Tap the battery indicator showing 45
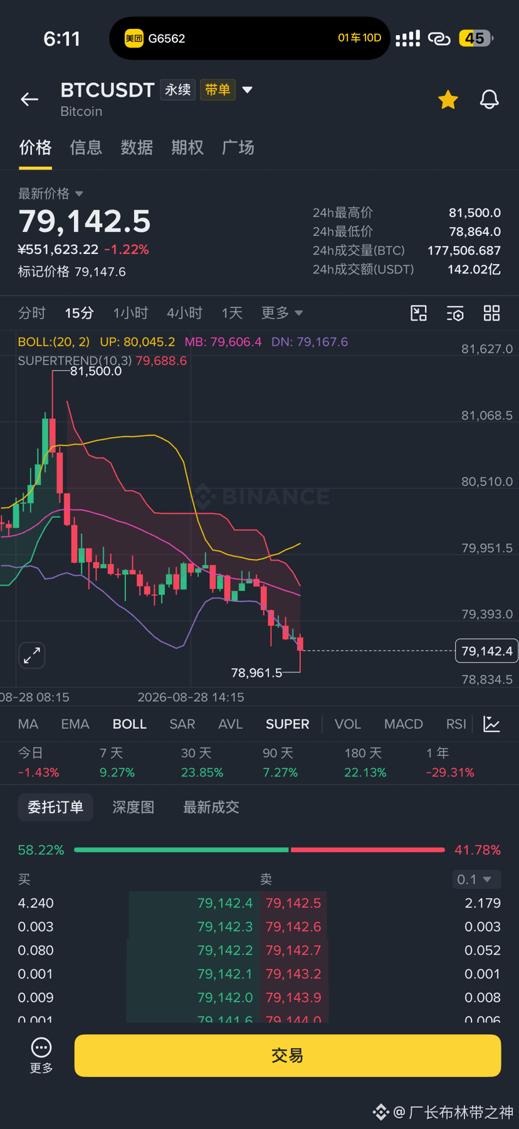519x1129 pixels. coord(477,38)
